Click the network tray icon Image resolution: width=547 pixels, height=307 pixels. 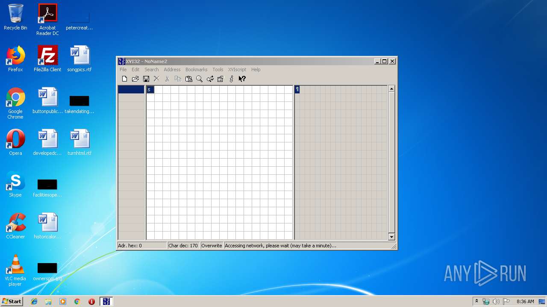(486, 301)
